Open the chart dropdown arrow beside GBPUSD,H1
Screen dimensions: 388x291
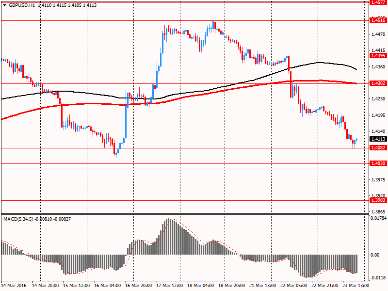[x=4, y=5]
